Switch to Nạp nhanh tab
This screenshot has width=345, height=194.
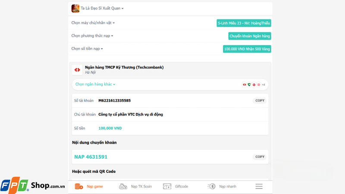(222, 187)
